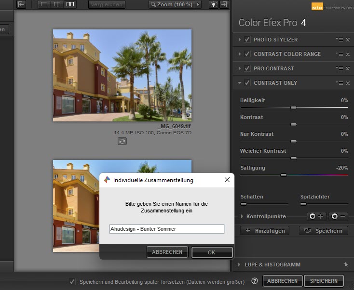Click the _MG_6049.tif file name
Viewport: 354px width, 290px height.
[174, 126]
